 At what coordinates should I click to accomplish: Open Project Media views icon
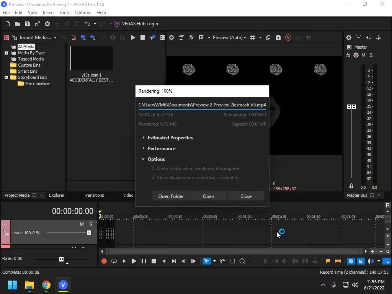[x=162, y=38]
